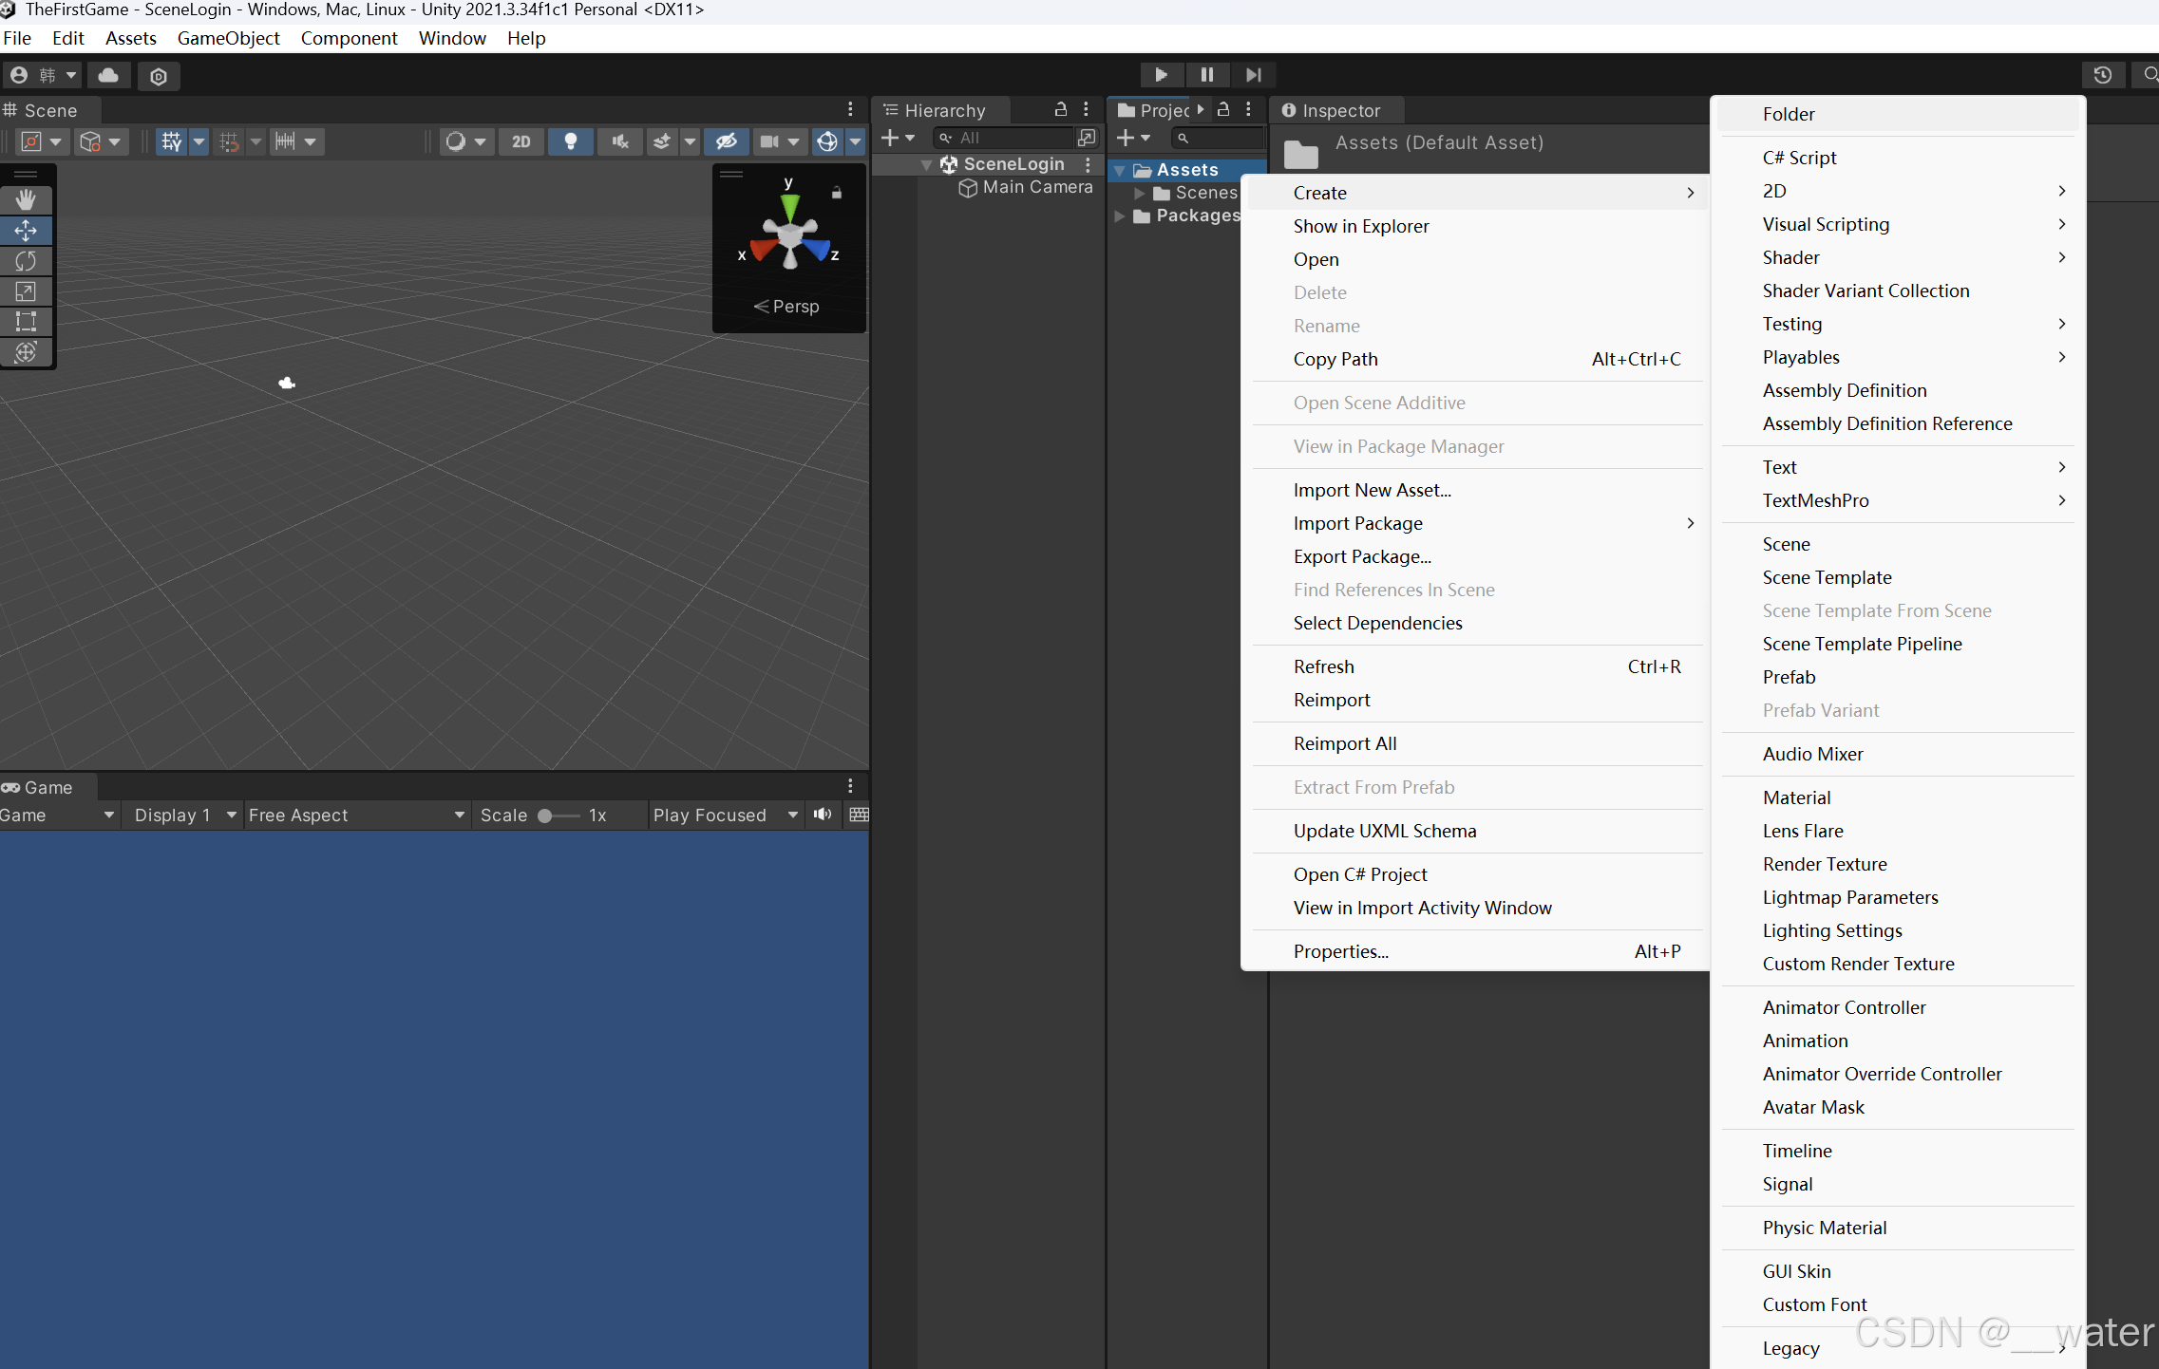Click the Play button
The height and width of the screenshot is (1369, 2159).
coord(1161,75)
